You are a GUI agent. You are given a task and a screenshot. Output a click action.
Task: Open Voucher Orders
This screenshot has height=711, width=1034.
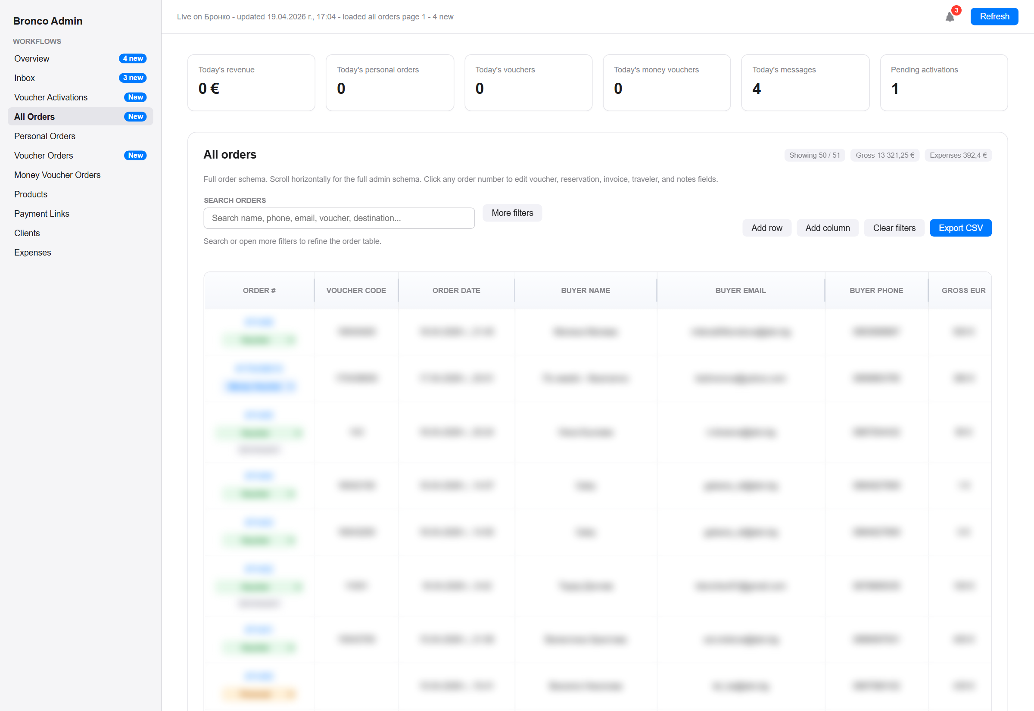point(43,155)
